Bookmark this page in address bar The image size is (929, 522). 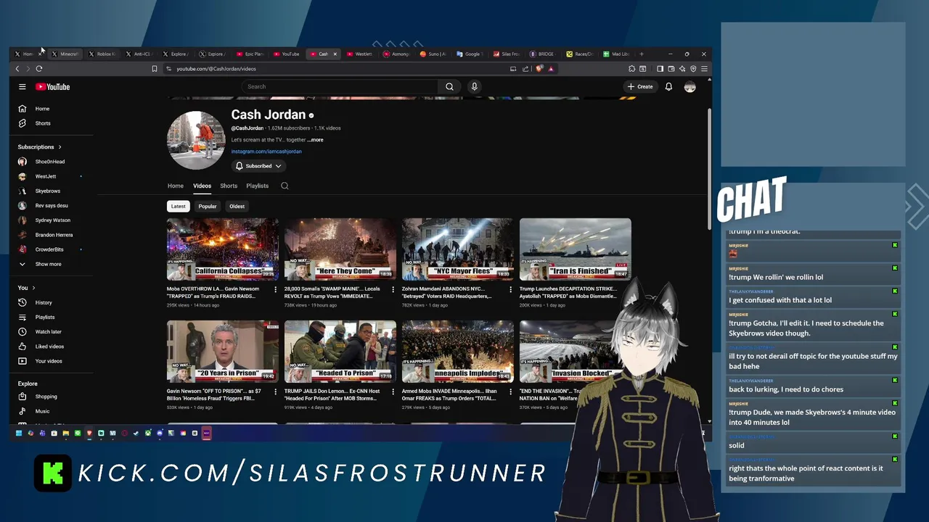click(154, 69)
